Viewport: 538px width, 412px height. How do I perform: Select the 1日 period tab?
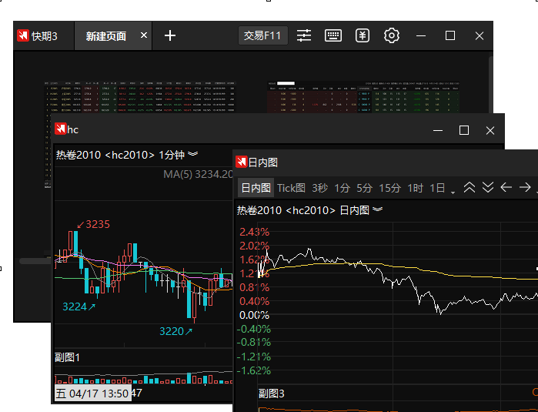point(437,188)
